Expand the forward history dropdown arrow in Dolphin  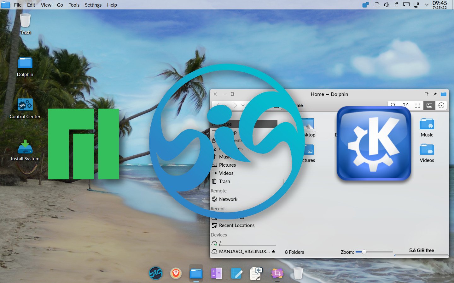point(243,105)
